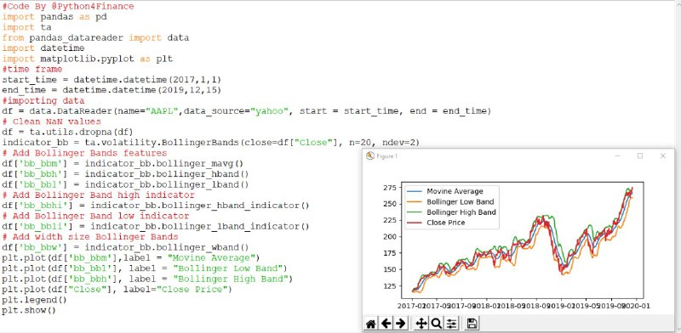Save the figure with disk icon
This screenshot has width=681, height=333.
[x=472, y=324]
